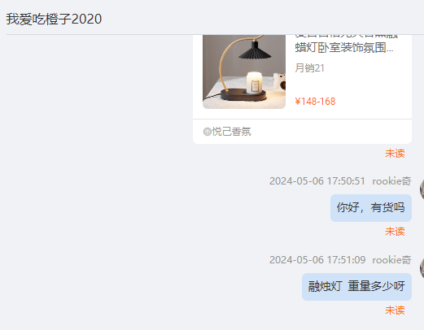Click sender name rookie奇 at 17:51:09
The image size is (424, 330).
[x=391, y=260]
